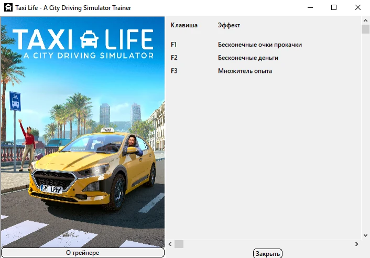Select the F3 hotkey row
370x258 pixels.
coord(221,71)
